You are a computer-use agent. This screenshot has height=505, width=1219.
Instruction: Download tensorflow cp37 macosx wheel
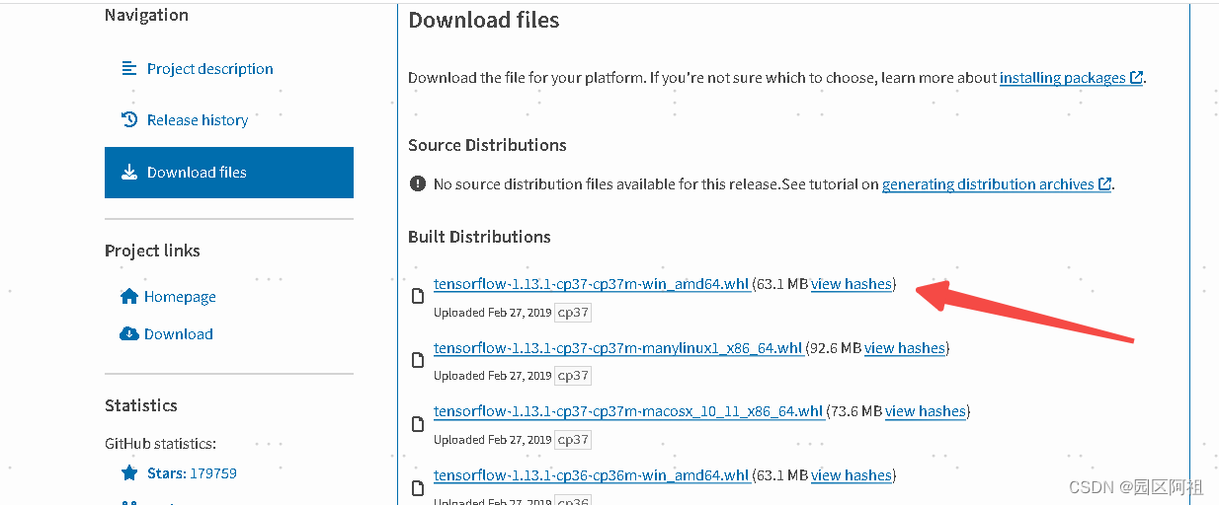628,411
